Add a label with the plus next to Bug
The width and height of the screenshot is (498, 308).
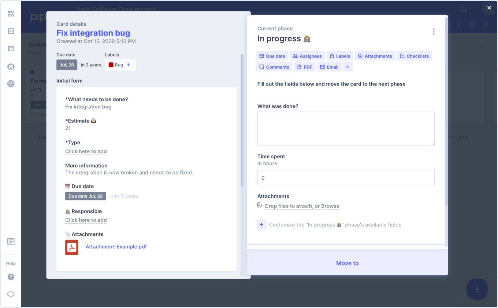click(128, 65)
